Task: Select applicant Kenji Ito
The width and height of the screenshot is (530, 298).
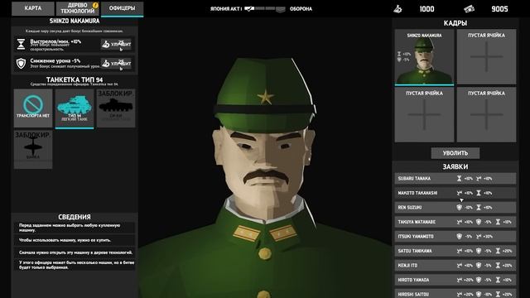Action: 455,266
